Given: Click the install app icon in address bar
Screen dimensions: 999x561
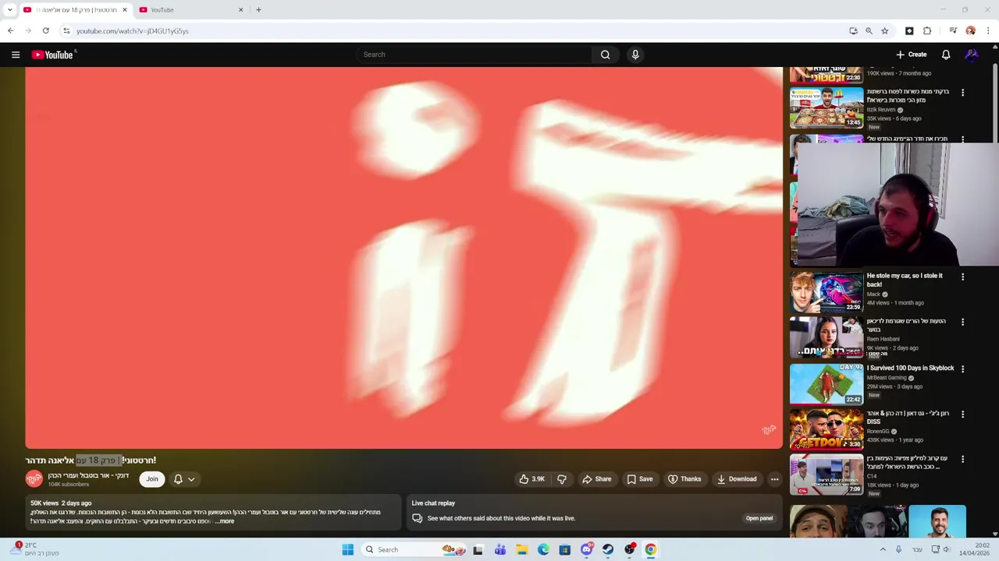Looking at the screenshot, I should click(x=853, y=31).
